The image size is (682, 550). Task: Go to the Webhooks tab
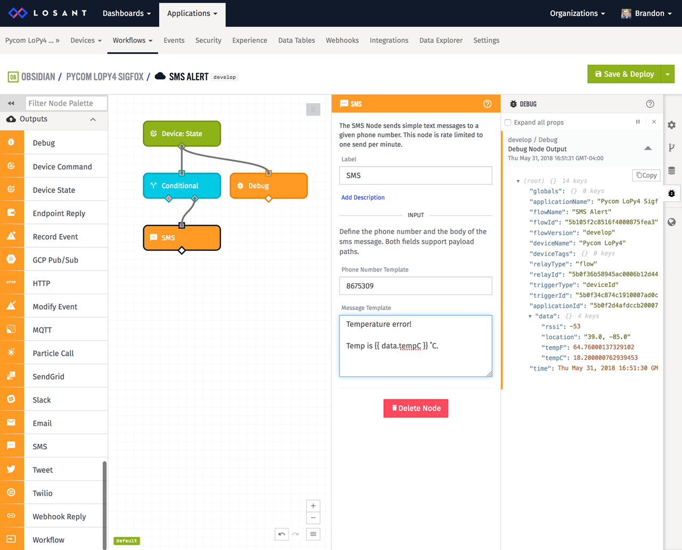click(x=343, y=40)
